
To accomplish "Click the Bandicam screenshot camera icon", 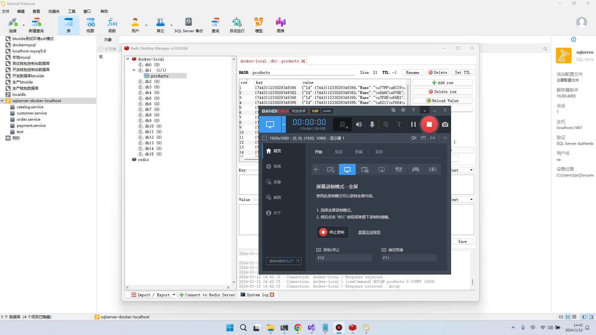I will [445, 124].
